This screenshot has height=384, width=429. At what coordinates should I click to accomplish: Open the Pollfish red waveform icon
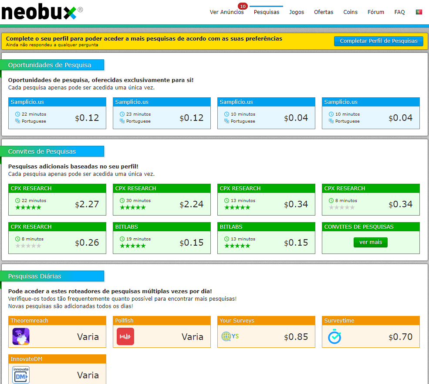click(125, 336)
